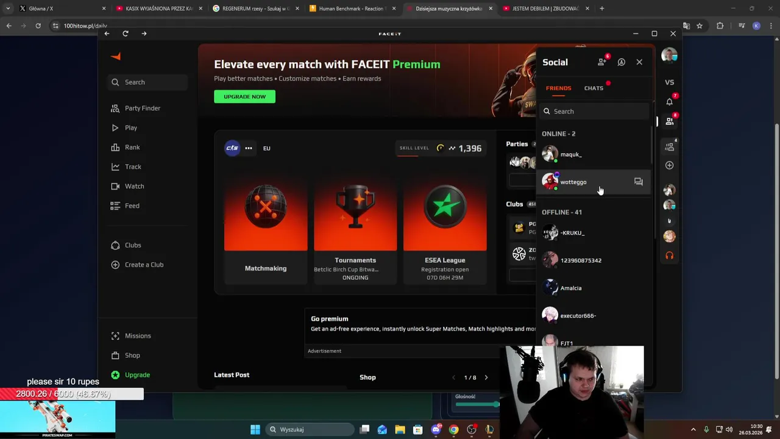
Task: Go back using FACEIT app back arrow
Action: pyautogui.click(x=107, y=34)
